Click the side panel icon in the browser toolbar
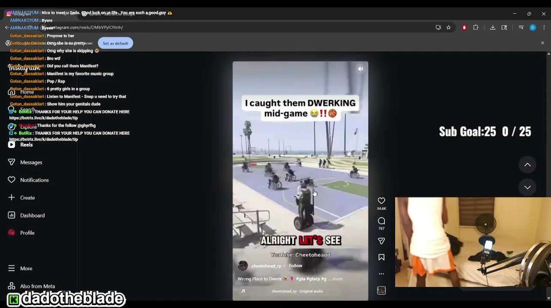Screen dimensions: 551x308 504,27
